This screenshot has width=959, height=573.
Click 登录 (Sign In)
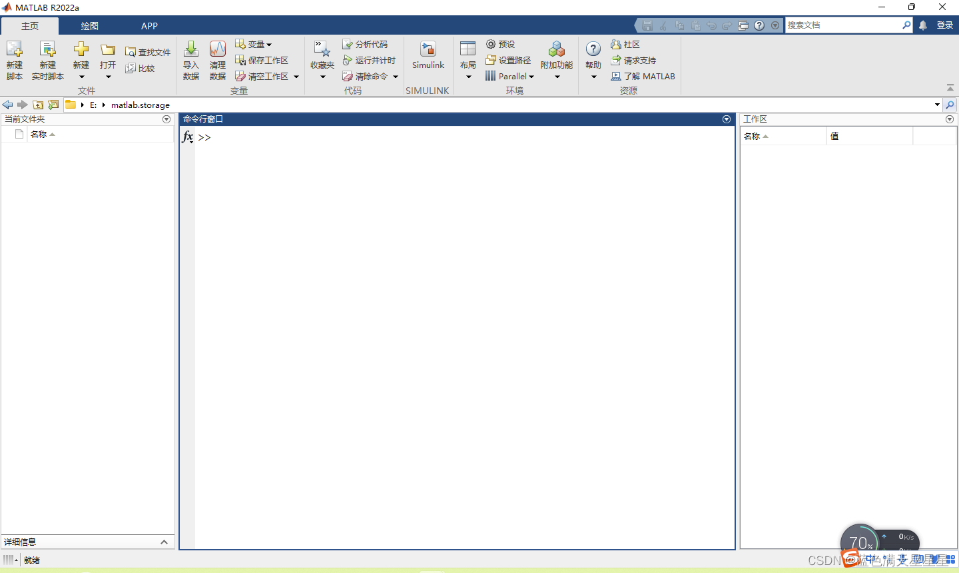944,25
